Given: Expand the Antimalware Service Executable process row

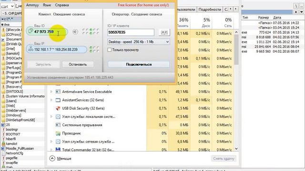Looking at the screenshot, I should click(51, 92).
